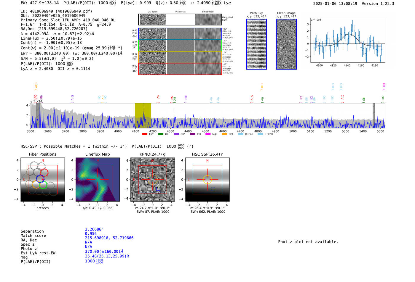
Task: Click the EW: 427.9±138.1Å header value
Action: [x=40, y=3]
